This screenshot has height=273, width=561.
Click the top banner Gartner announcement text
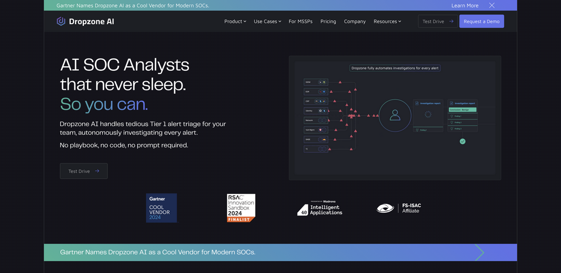click(x=133, y=5)
